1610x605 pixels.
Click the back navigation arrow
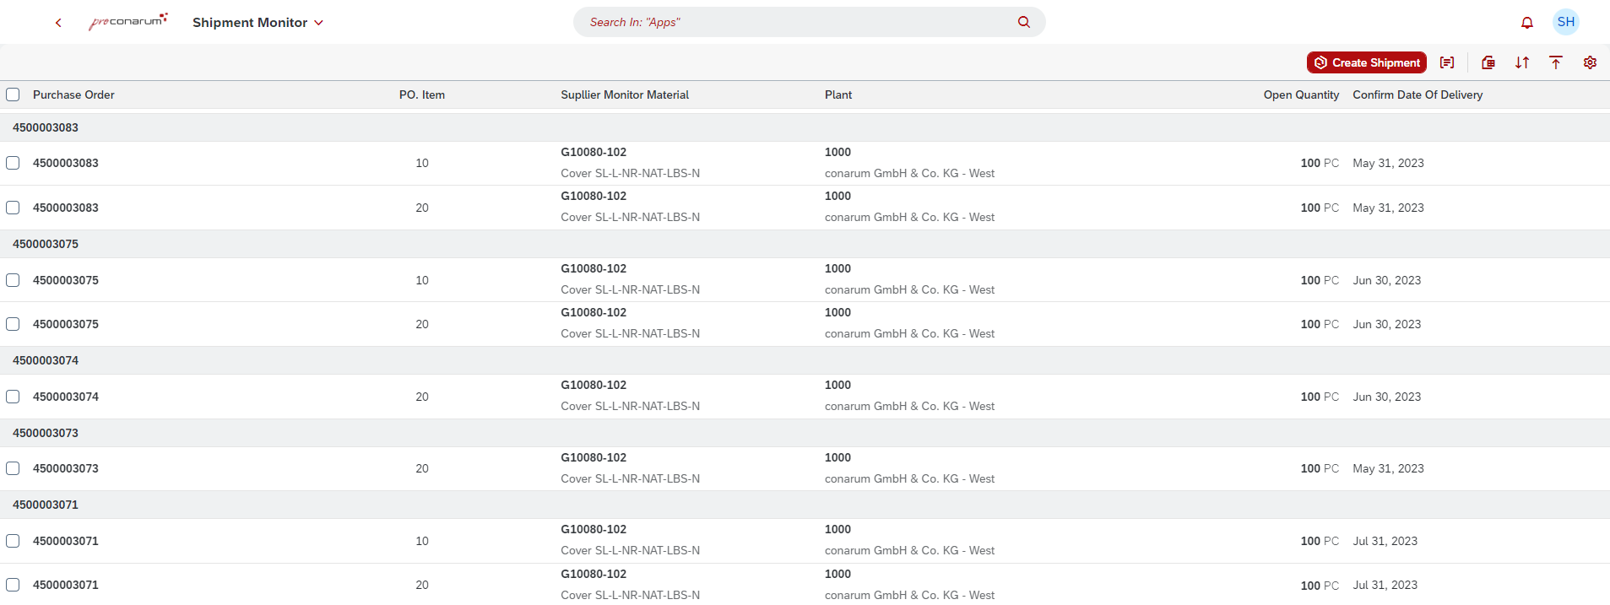point(58,23)
